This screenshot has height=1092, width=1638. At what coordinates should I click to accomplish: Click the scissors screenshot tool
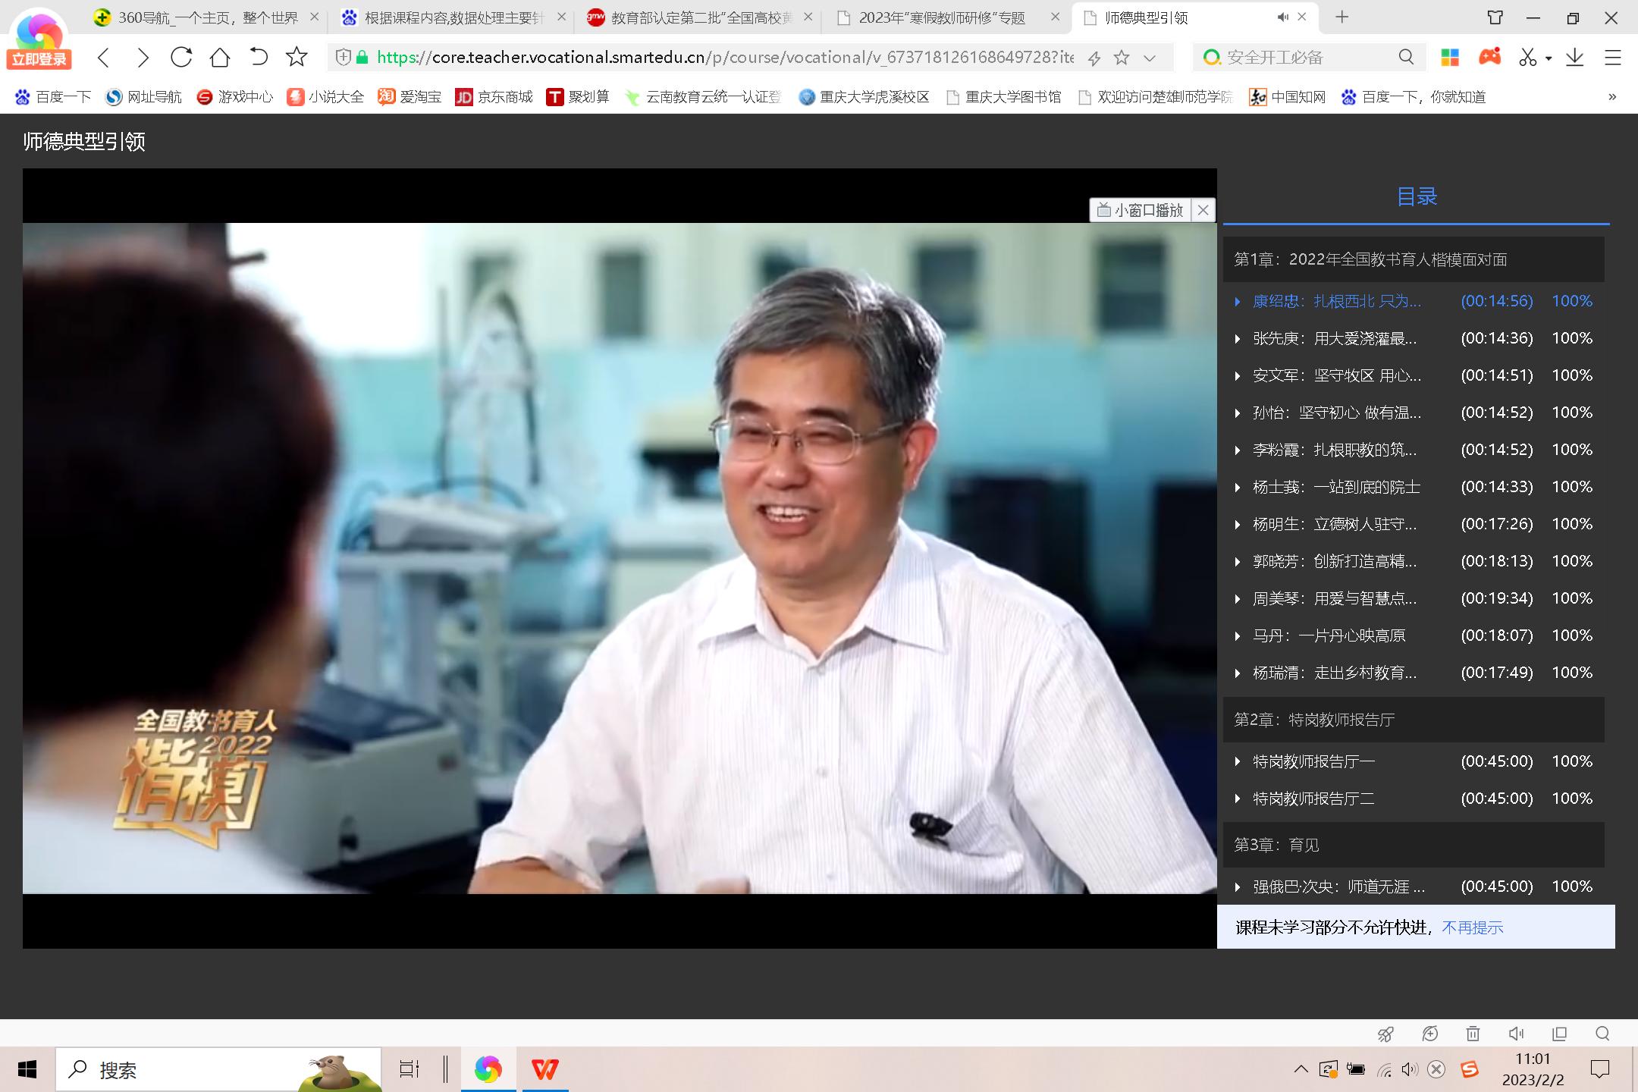pos(1527,58)
